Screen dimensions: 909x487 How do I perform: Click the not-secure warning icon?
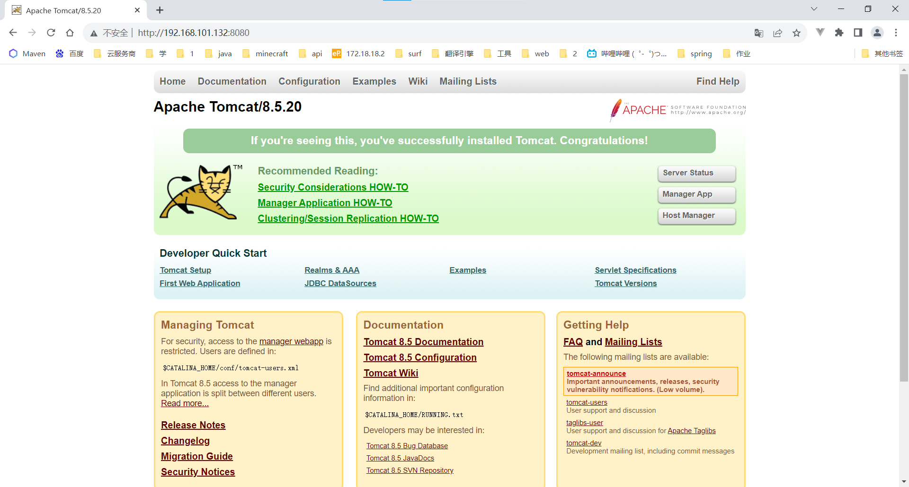click(94, 33)
